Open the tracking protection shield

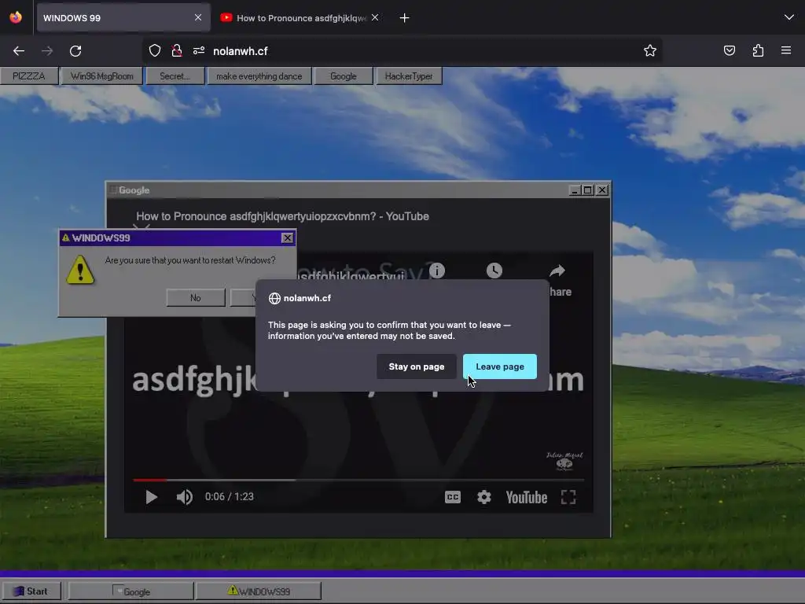click(x=155, y=51)
